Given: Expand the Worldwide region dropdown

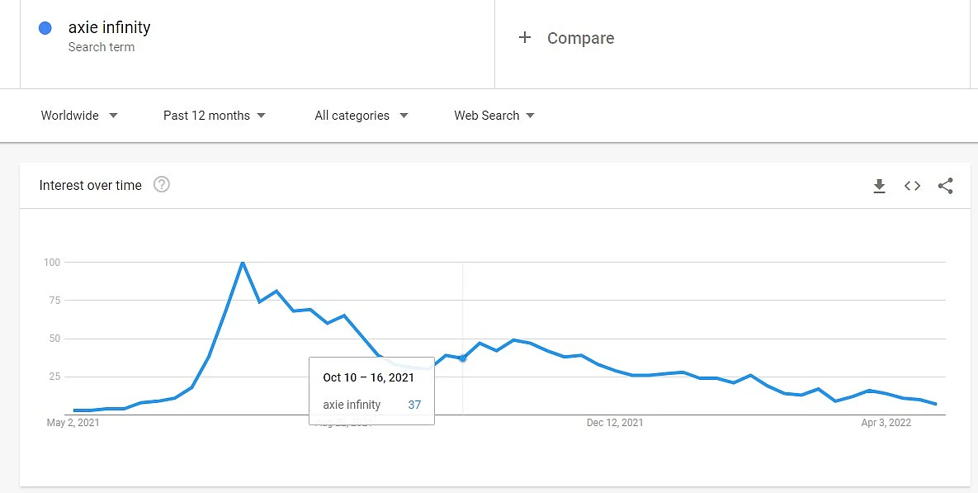Looking at the screenshot, I should pyautogui.click(x=79, y=116).
